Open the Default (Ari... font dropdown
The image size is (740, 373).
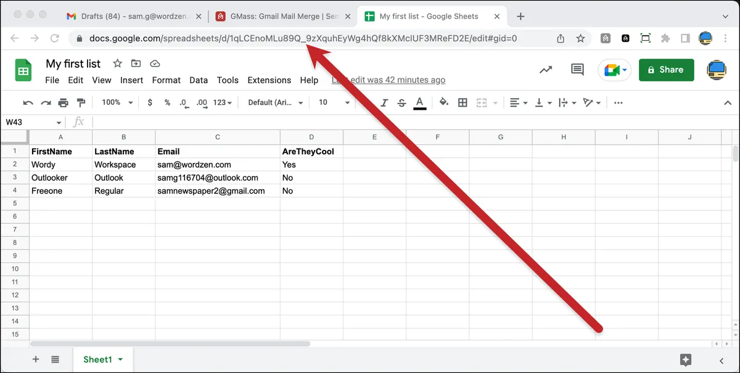[x=276, y=103]
